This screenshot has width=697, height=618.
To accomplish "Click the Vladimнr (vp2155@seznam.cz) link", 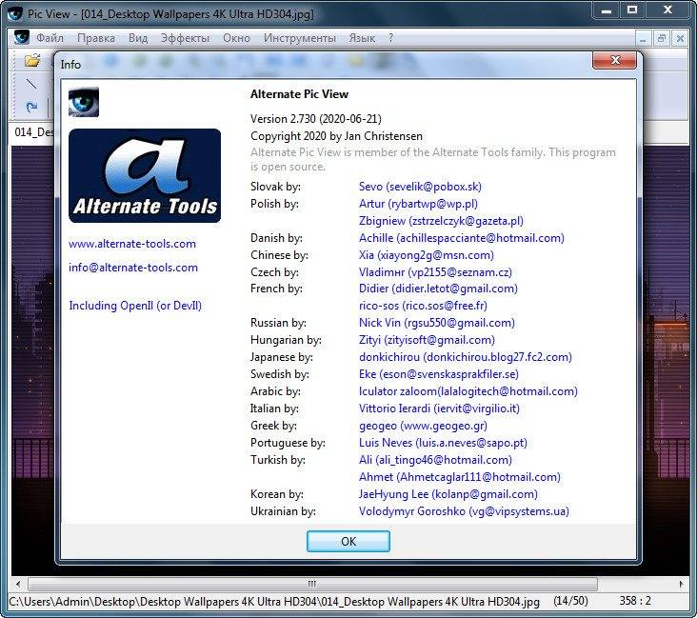I will (435, 271).
